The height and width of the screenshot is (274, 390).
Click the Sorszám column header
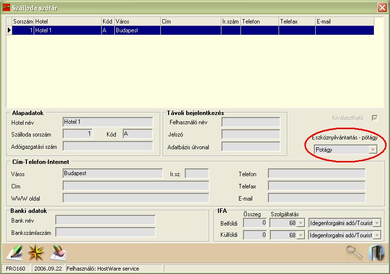23,22
